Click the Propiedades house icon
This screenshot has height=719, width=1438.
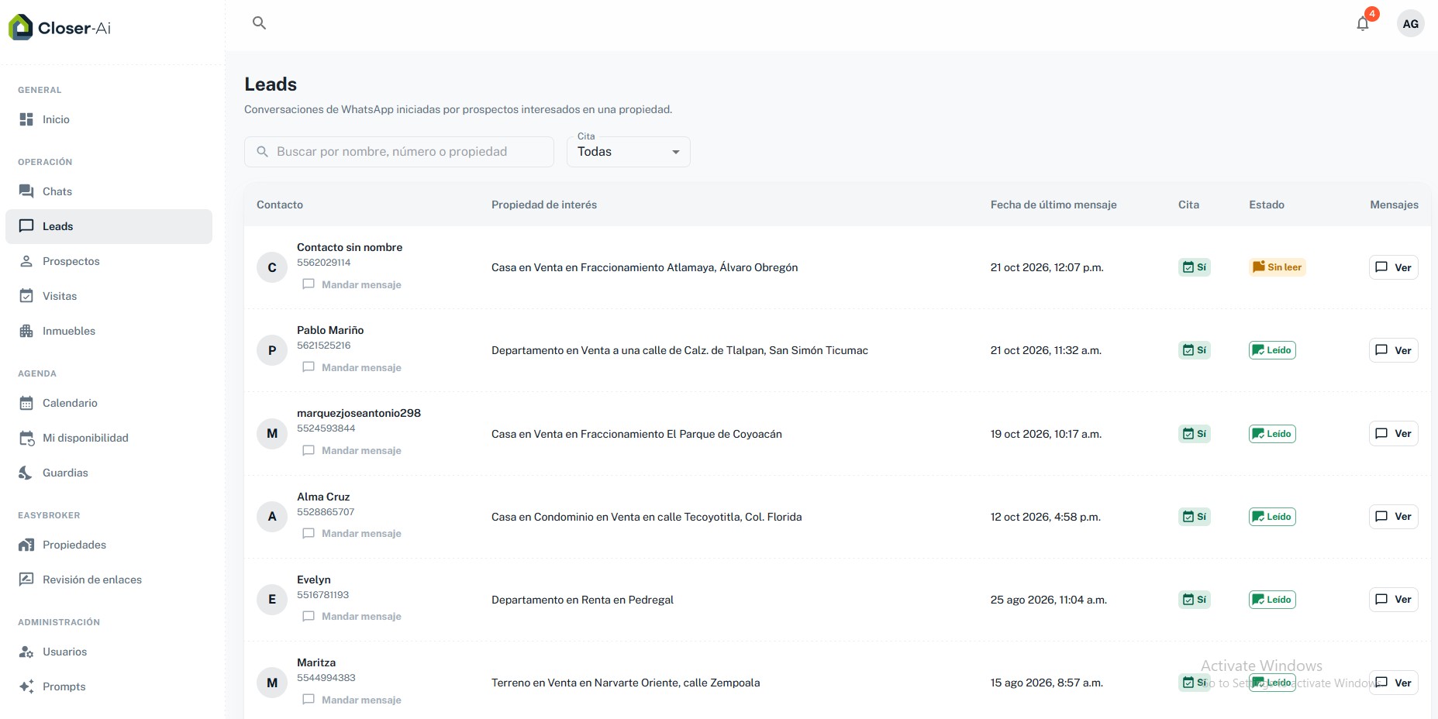pos(26,545)
